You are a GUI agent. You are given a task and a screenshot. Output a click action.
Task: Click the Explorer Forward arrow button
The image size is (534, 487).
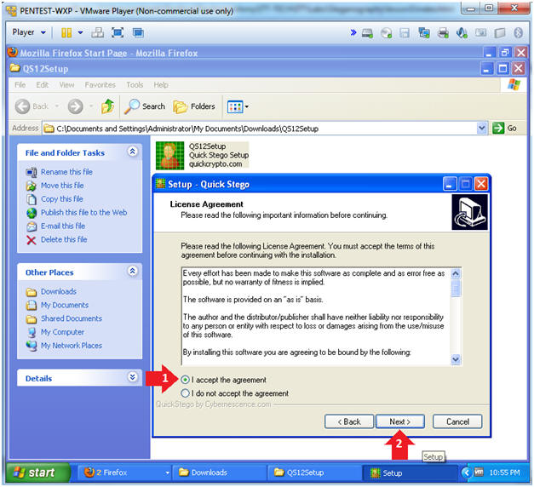click(75, 106)
